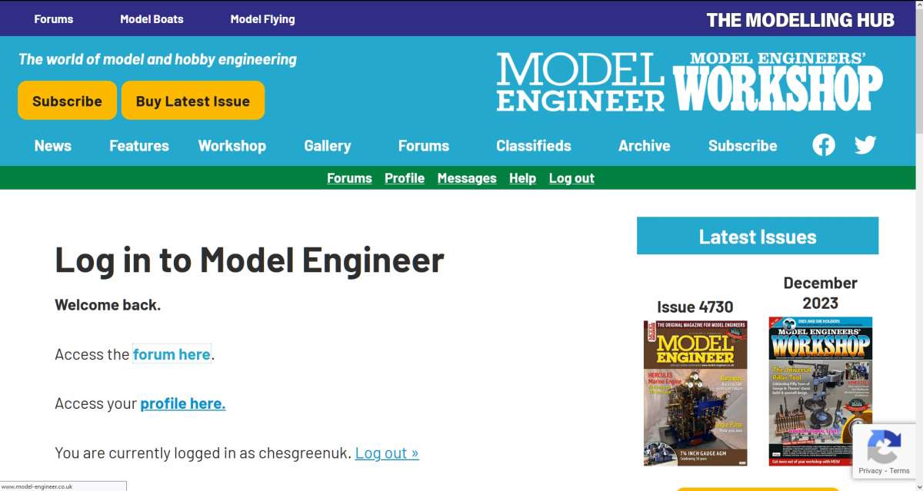Click Forums in the green bar
The height and width of the screenshot is (491, 923).
coord(349,178)
